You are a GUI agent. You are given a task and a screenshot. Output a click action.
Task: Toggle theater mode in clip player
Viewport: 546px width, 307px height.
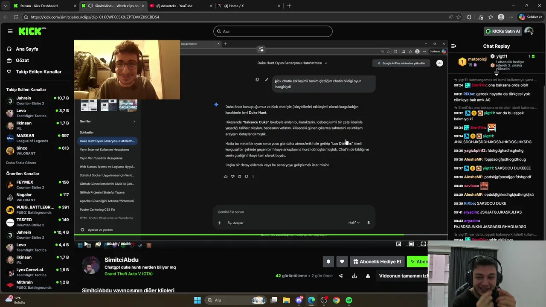[x=411, y=244]
